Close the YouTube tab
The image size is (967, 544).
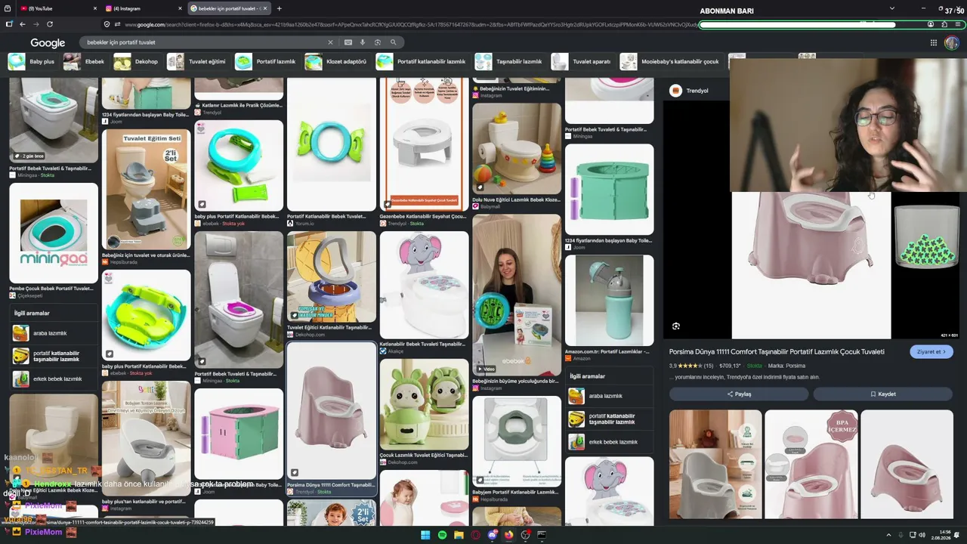(95, 8)
